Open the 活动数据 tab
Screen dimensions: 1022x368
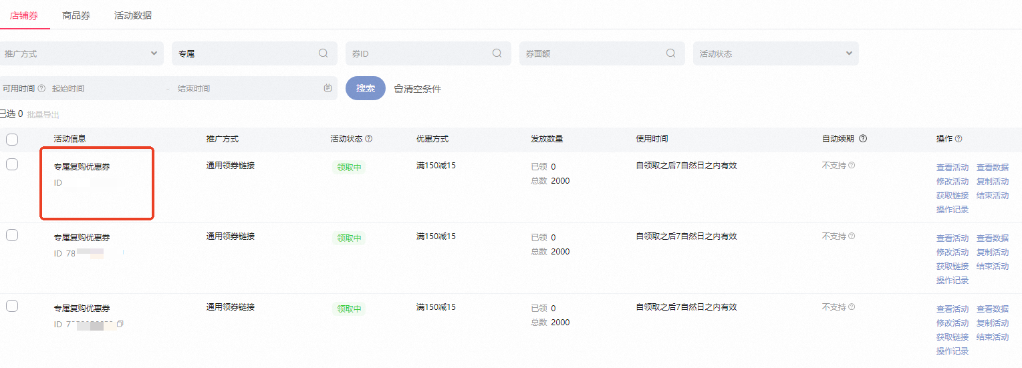[x=133, y=15]
